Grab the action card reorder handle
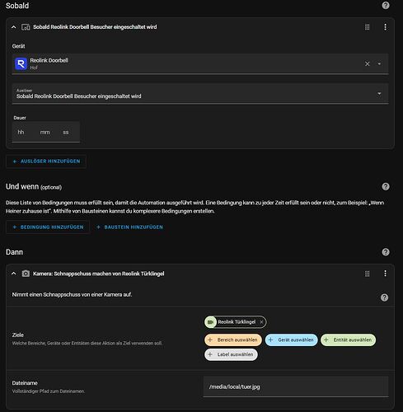Screen dimensions: 403x412 coord(367,274)
